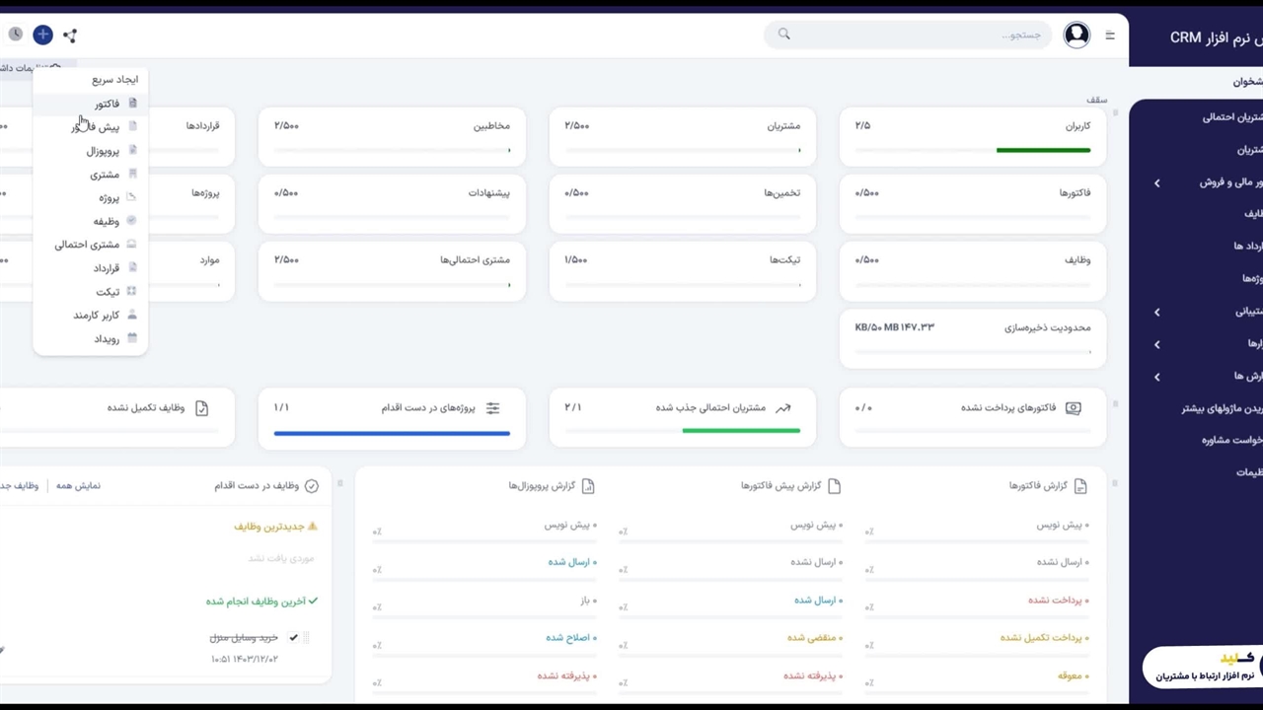
Task: Expand the گزارش ها sidebar submenu arrow
Action: [x=1157, y=377]
